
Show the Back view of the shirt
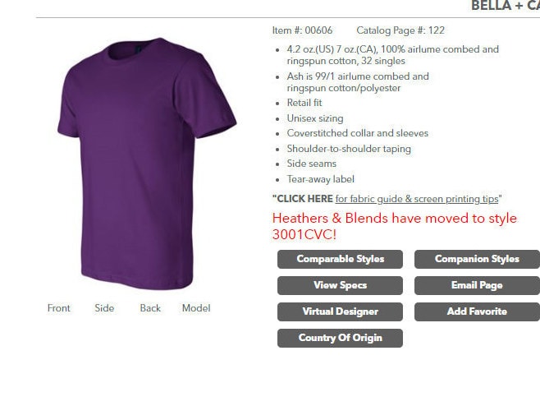(x=150, y=307)
